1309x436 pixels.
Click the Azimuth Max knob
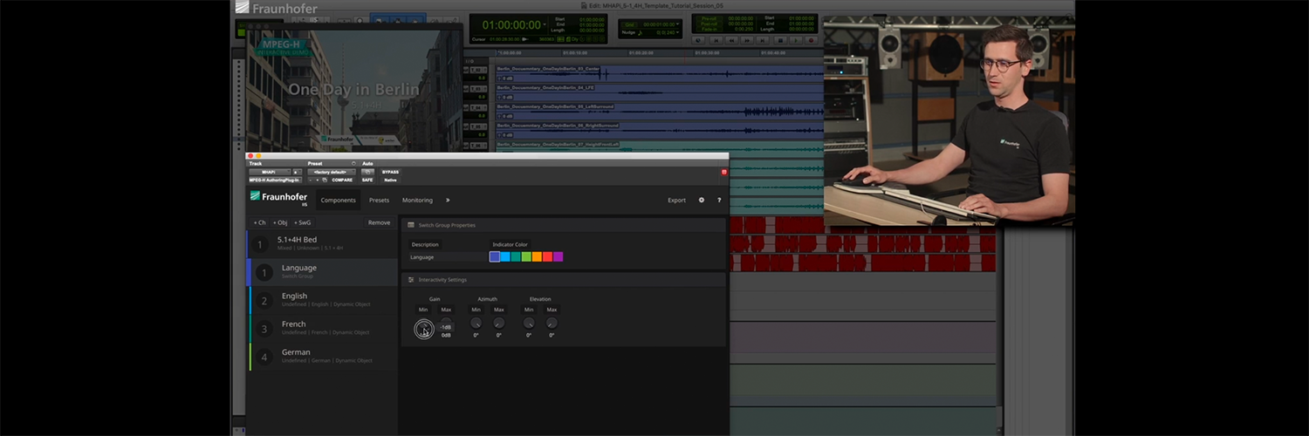498,323
